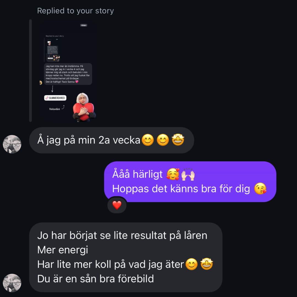Tap the star-eyes emoji in first message
297x297 pixels.
point(178,140)
